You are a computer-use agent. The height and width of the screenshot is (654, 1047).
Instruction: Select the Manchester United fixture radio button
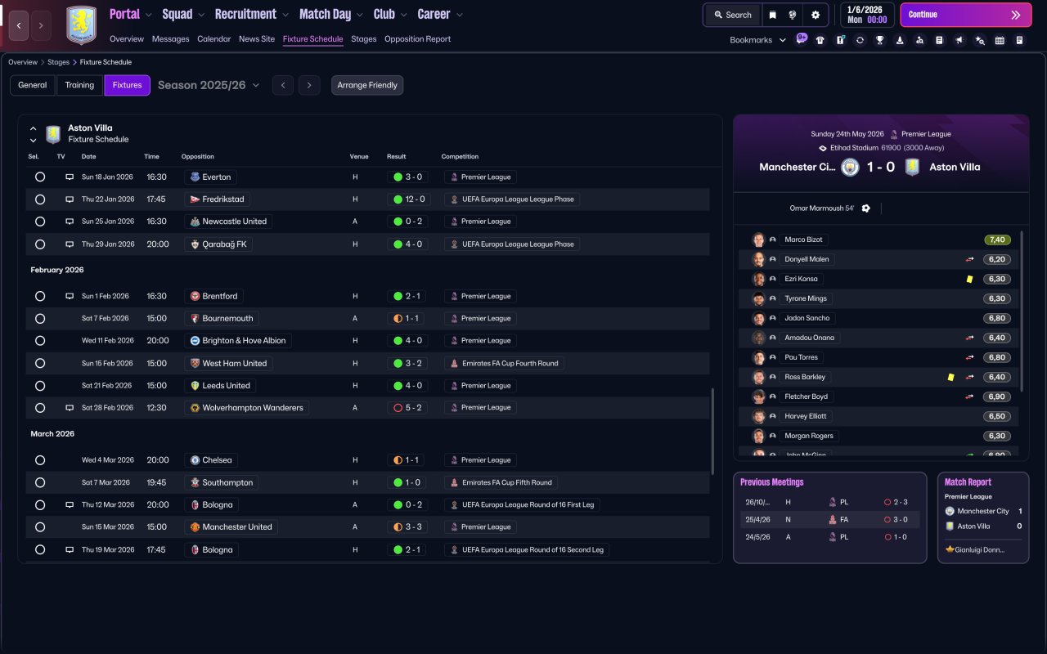pyautogui.click(x=40, y=527)
